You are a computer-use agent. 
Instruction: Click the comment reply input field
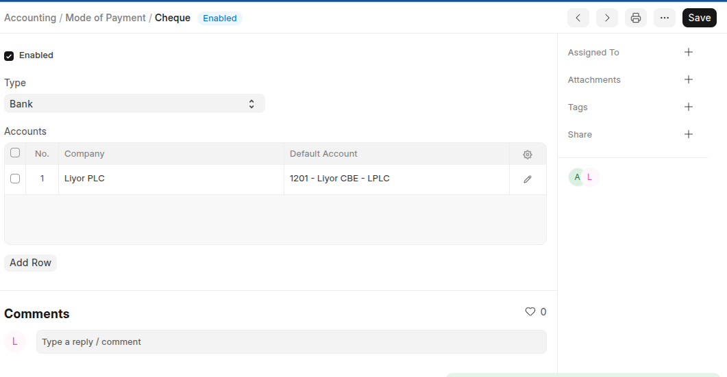click(x=291, y=342)
